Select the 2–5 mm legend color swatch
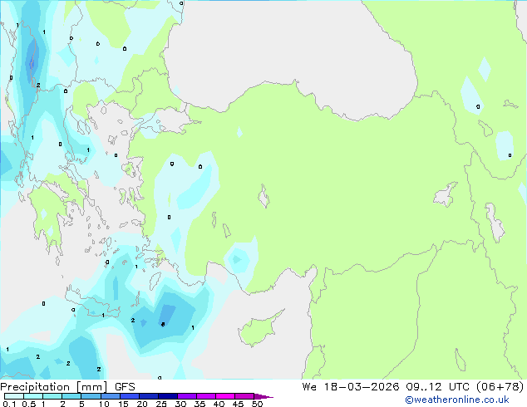Image resolution: width=527 pixels, height=407 pixels. pyautogui.click(x=71, y=396)
